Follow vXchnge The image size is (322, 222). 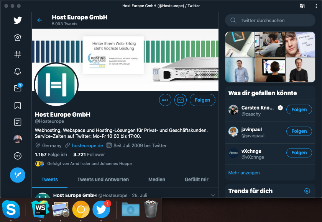click(299, 153)
